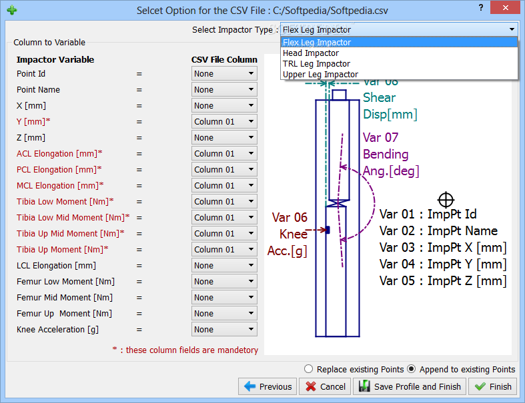Open Point Name column dropdown
Image resolution: width=525 pixels, height=403 pixels.
(x=224, y=90)
